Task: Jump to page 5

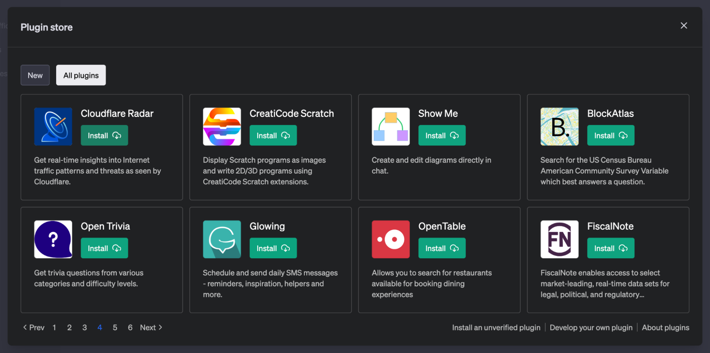Action: click(115, 327)
